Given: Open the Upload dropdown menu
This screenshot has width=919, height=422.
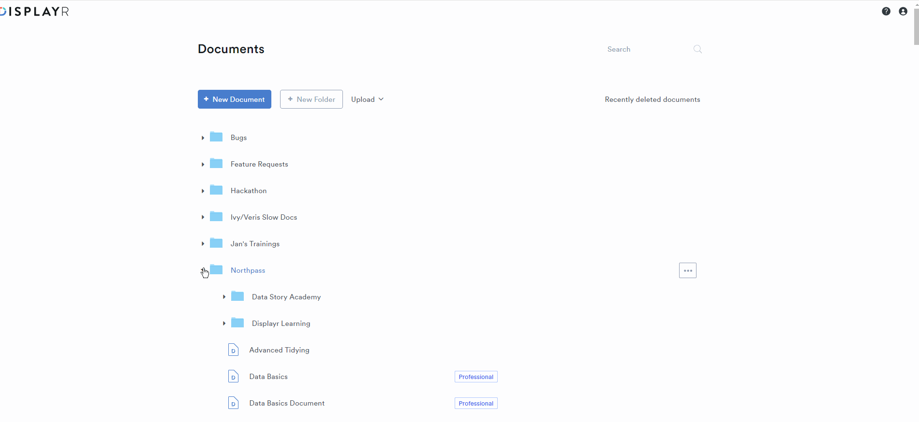Looking at the screenshot, I should [x=367, y=99].
